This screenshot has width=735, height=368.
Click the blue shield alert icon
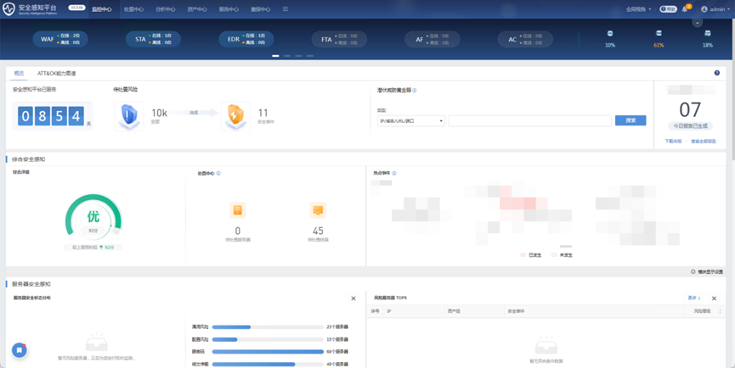click(129, 116)
